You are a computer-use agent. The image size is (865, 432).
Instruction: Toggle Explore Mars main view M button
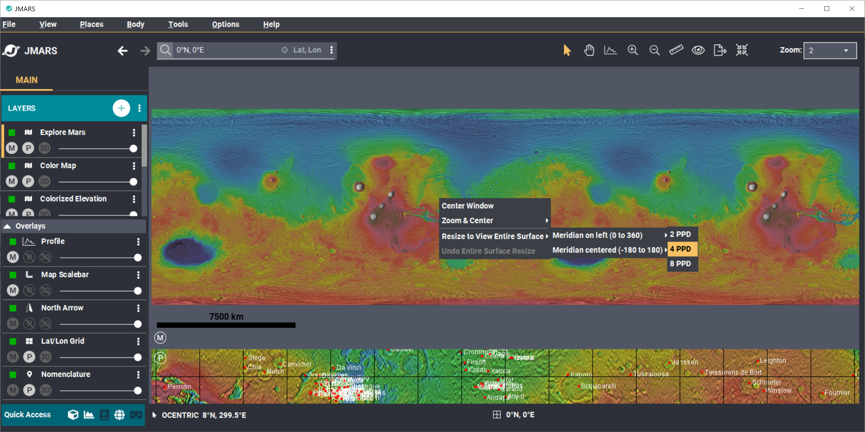pos(12,148)
